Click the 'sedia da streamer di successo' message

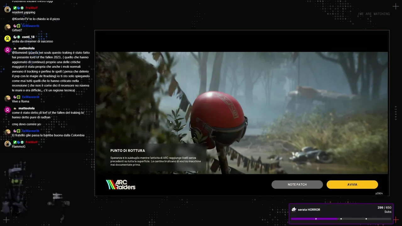click(32, 41)
